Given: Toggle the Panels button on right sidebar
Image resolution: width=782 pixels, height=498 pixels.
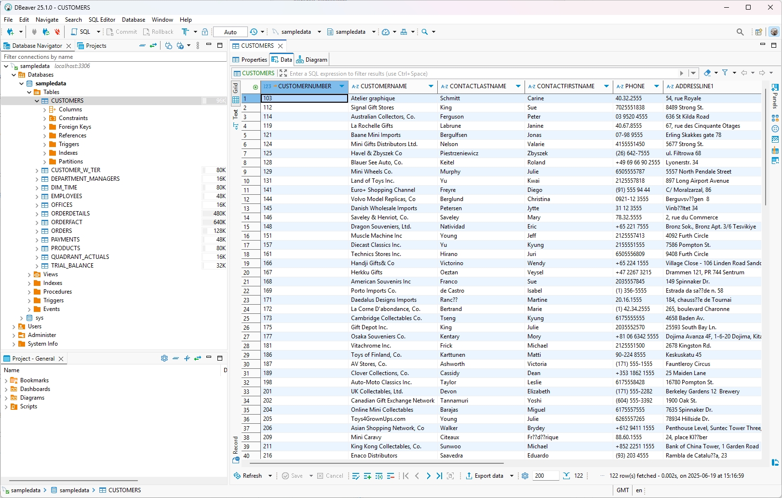Looking at the screenshot, I should (x=775, y=95).
